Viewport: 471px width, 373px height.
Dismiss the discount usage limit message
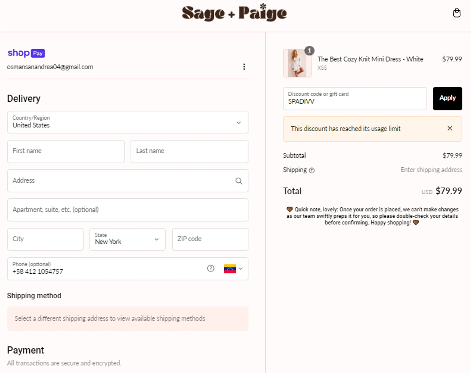450,128
